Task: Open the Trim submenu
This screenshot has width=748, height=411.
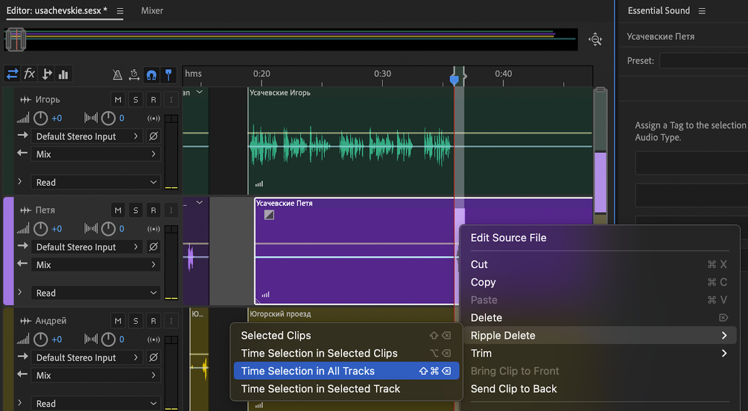Action: (x=600, y=353)
